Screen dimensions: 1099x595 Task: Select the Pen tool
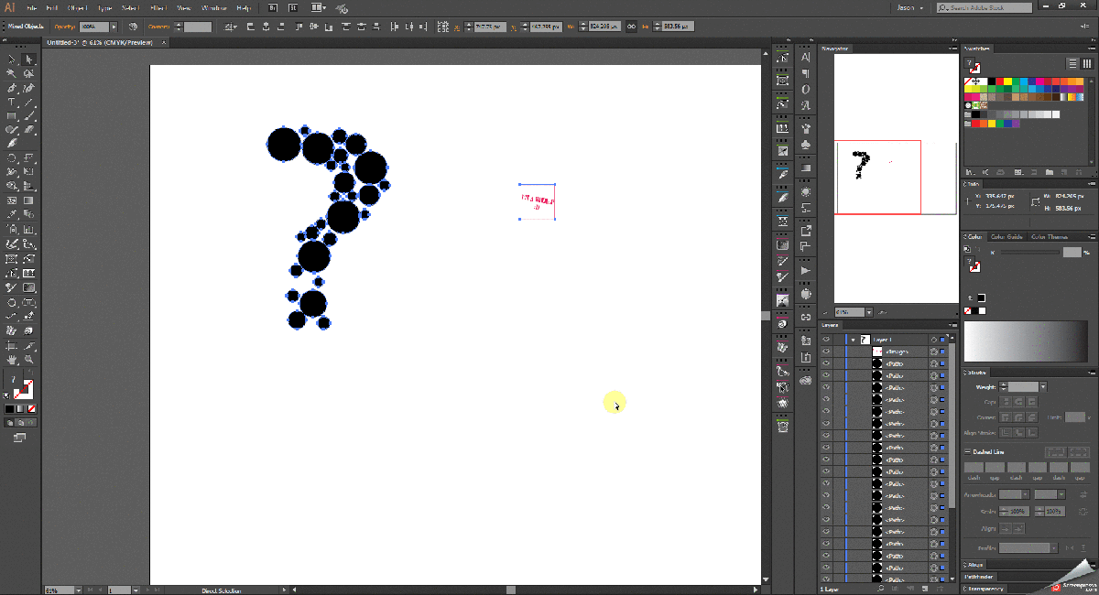pos(12,88)
